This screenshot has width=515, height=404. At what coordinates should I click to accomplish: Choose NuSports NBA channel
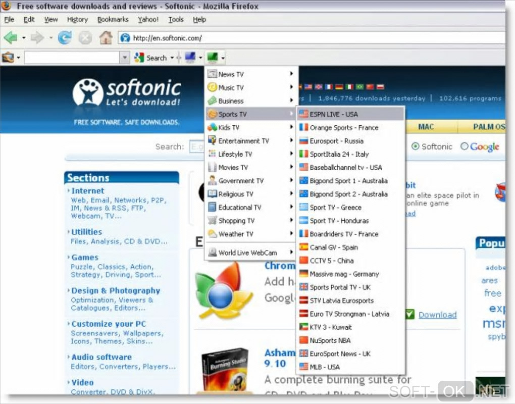350,340
